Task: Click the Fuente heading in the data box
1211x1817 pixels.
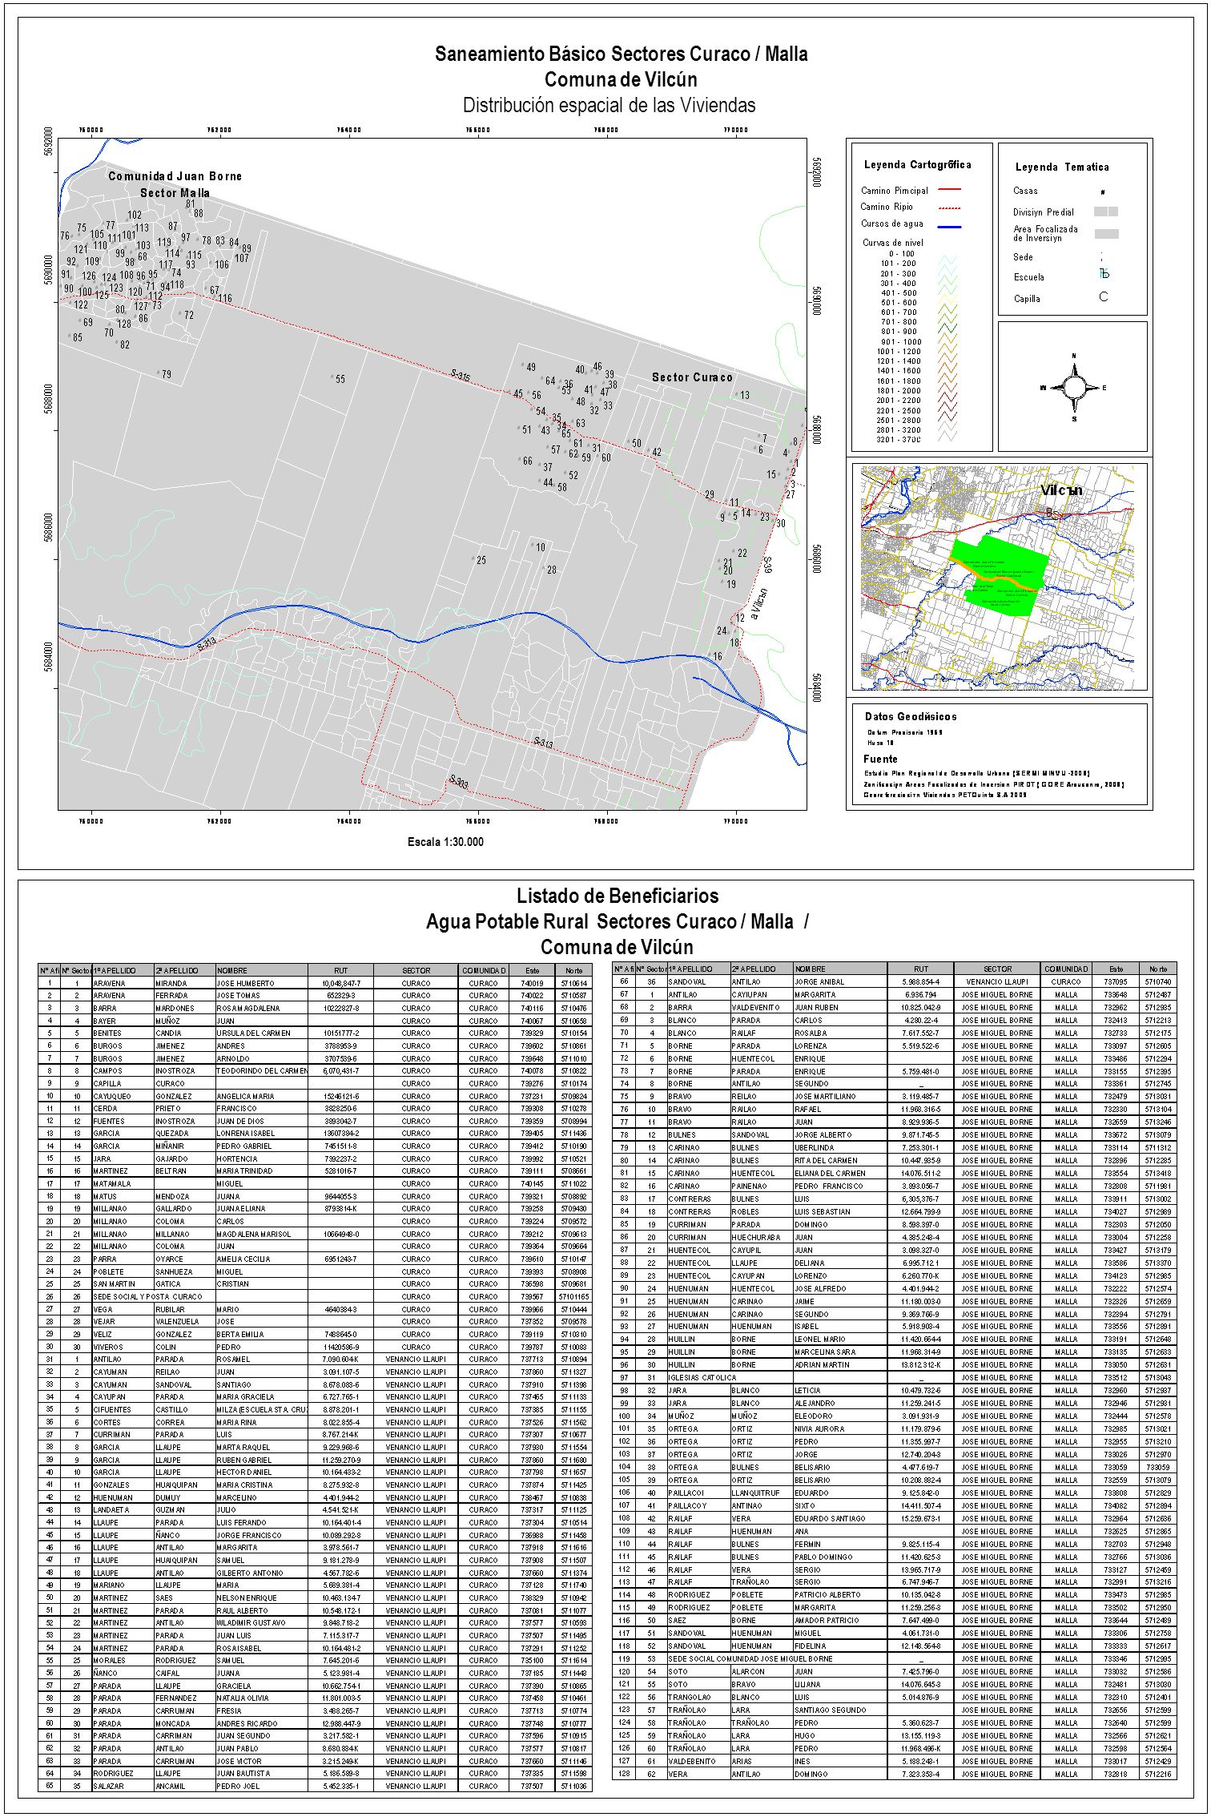Action: [880, 759]
